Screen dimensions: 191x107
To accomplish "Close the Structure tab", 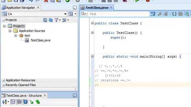I will 45,95.
